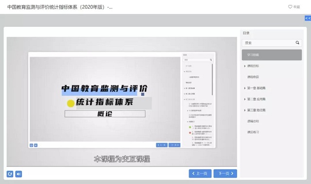
Task: Click the subtitle text 本课程为交互课程
Action: (122, 159)
